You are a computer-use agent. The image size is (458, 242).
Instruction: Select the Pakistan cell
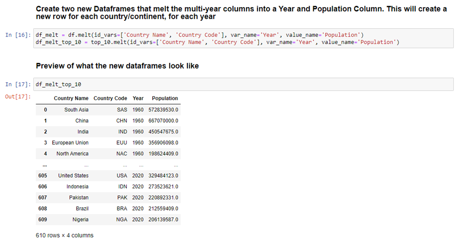[79, 197]
